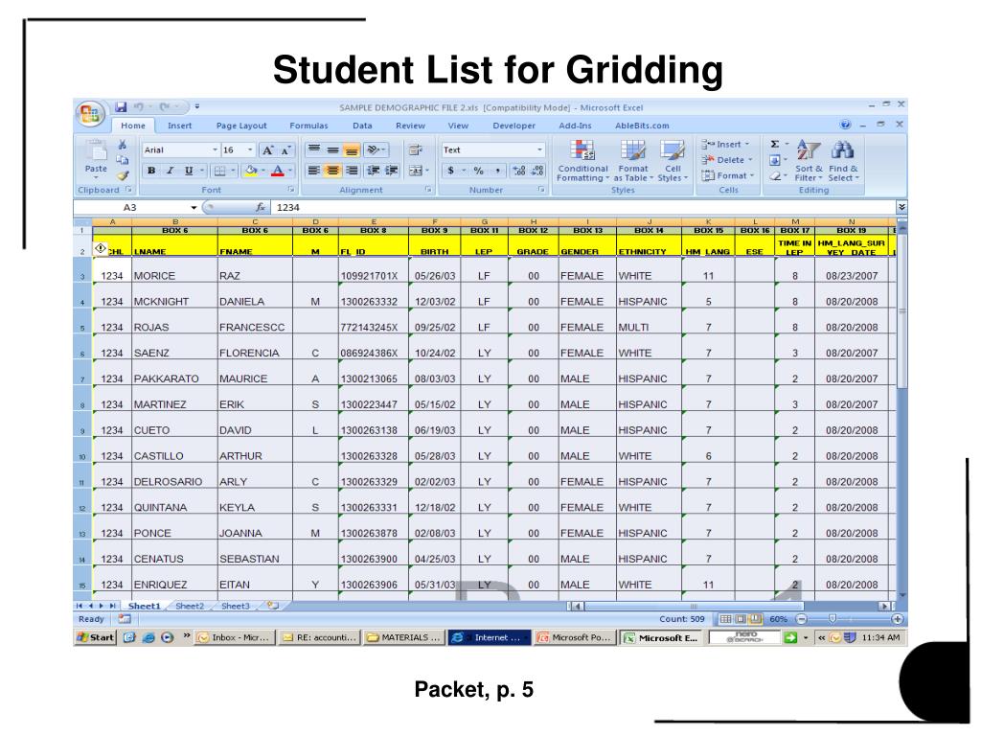Click the Top Align icon

(314, 149)
